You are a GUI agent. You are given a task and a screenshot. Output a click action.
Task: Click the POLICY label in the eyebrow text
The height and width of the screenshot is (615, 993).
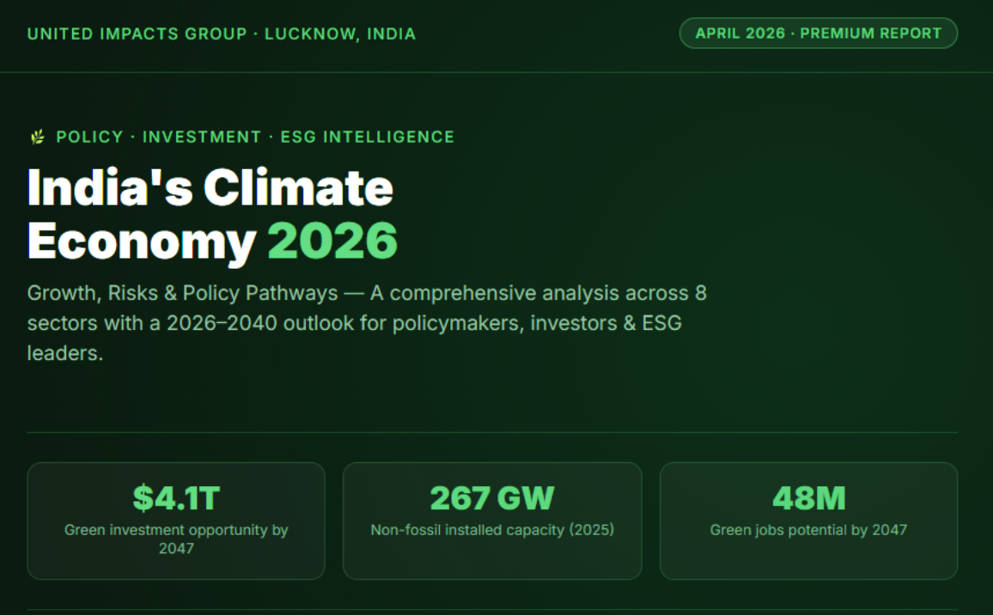click(89, 137)
